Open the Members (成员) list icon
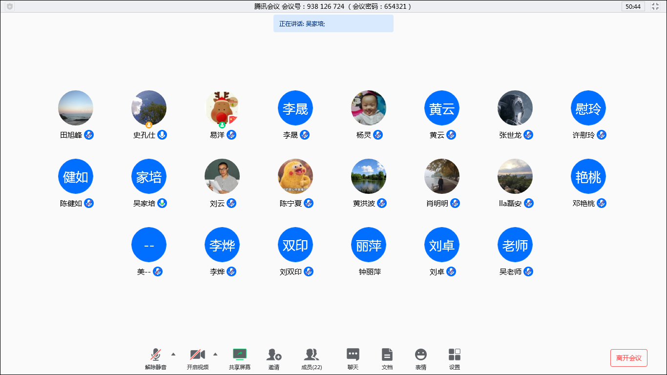Viewport: 667px width, 375px height. (x=311, y=355)
